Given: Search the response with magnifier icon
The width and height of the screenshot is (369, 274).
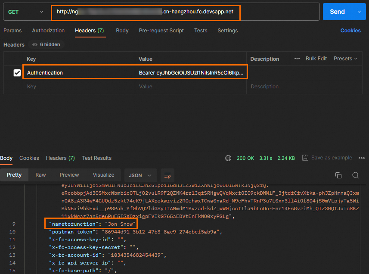Looking at the screenshot, I should 355,175.
